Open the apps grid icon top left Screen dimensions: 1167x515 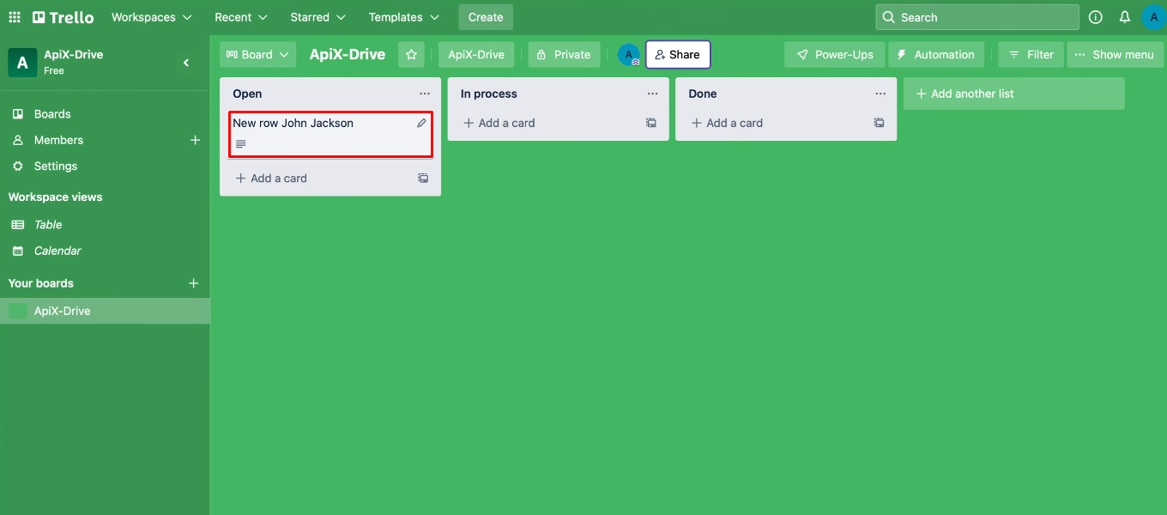click(x=14, y=16)
